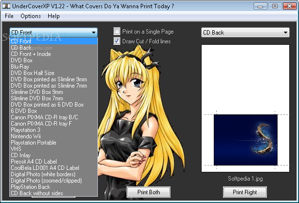Uncheck Draw Cut / Fold lines
Screen dimensions: 299x203
117,41
